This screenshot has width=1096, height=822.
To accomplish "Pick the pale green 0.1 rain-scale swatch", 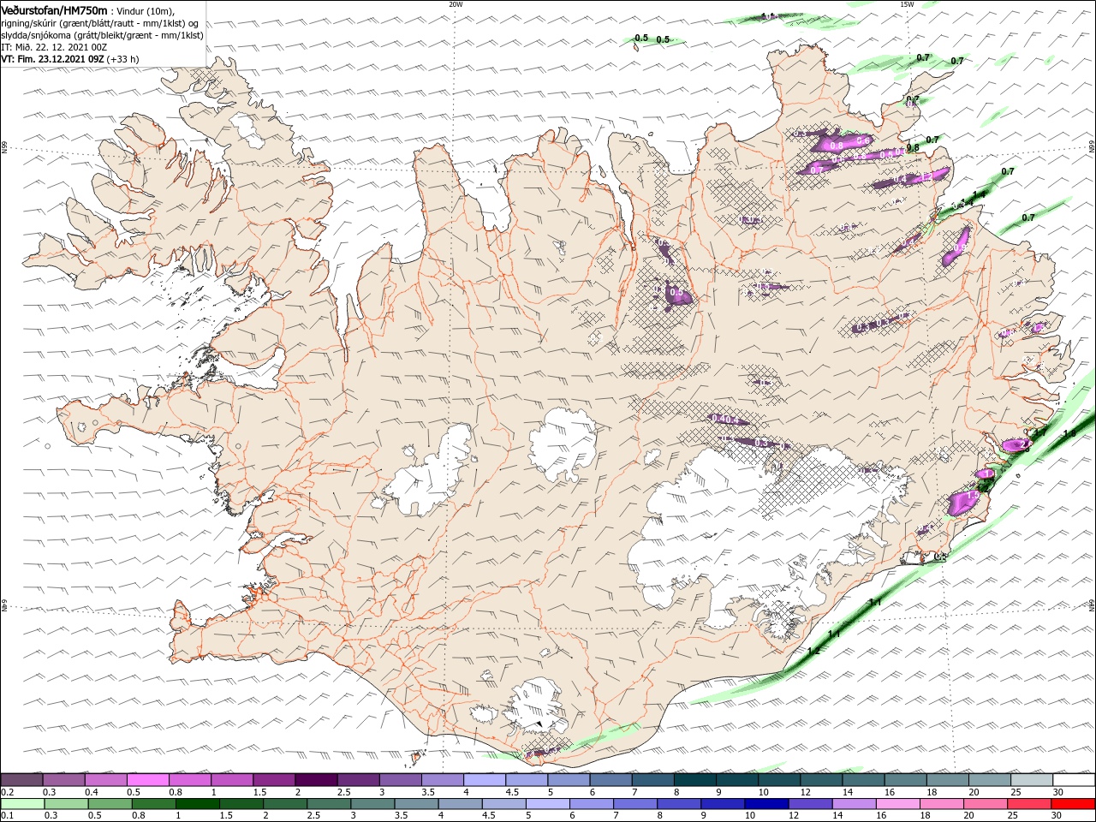I will [22, 804].
